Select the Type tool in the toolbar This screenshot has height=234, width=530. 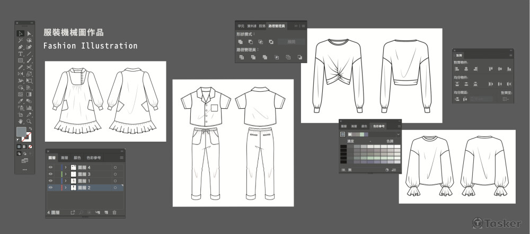[x=20, y=54]
